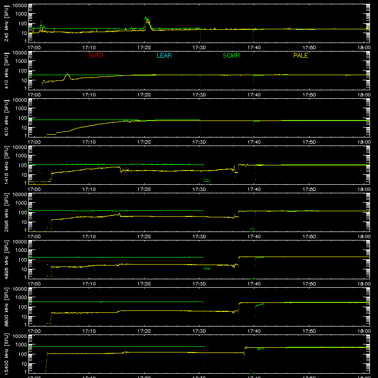Click the green SGMR station label
The image size is (378, 378).
(231, 55)
